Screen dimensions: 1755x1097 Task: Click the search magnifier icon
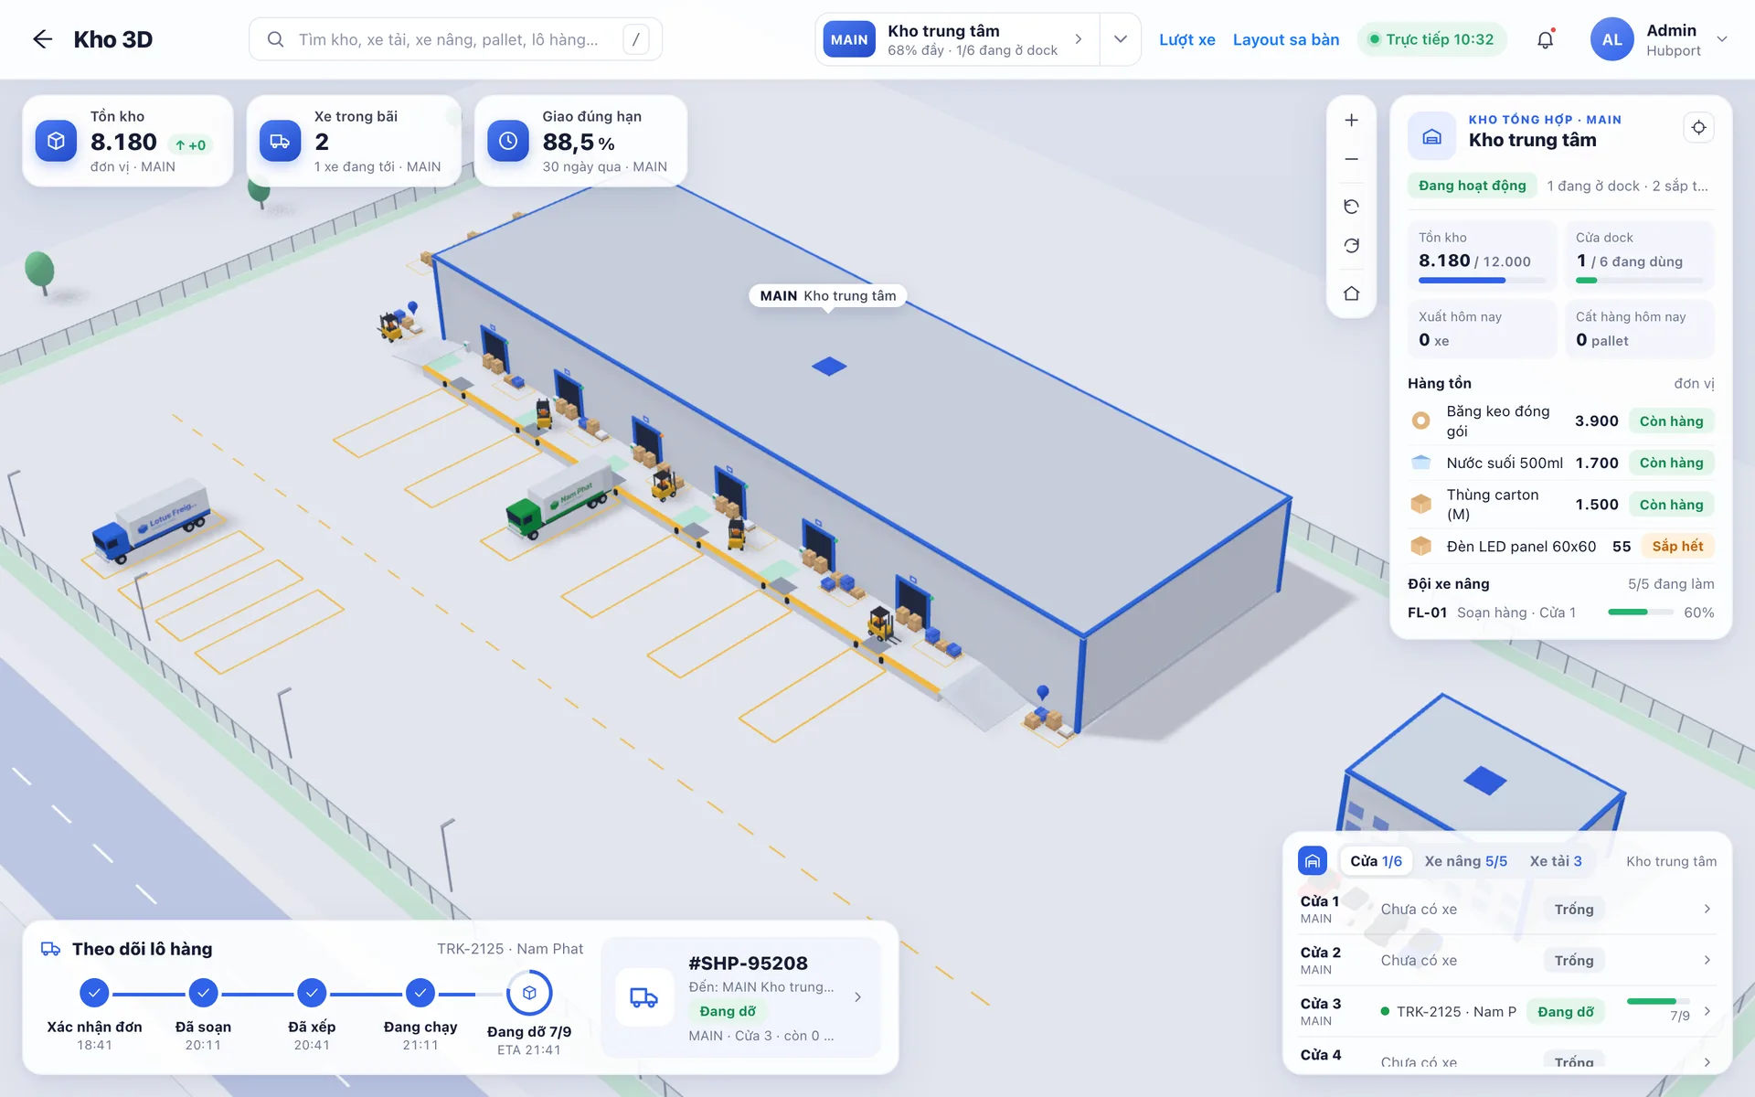tap(275, 39)
